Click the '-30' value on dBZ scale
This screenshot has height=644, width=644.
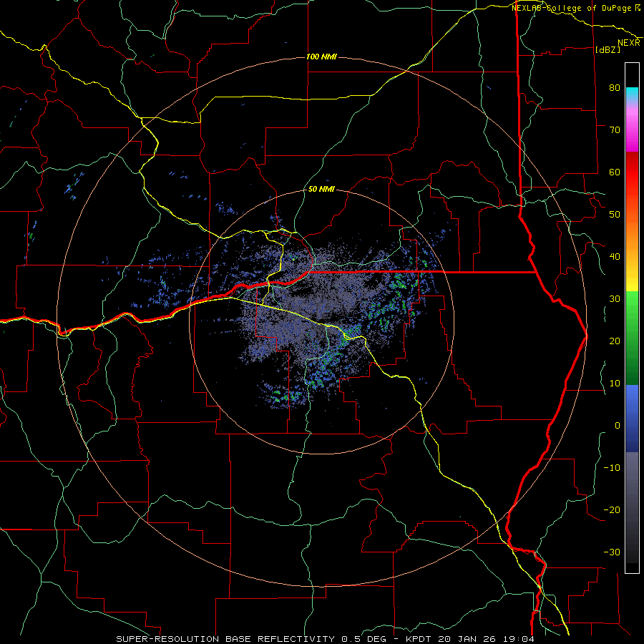(x=612, y=552)
